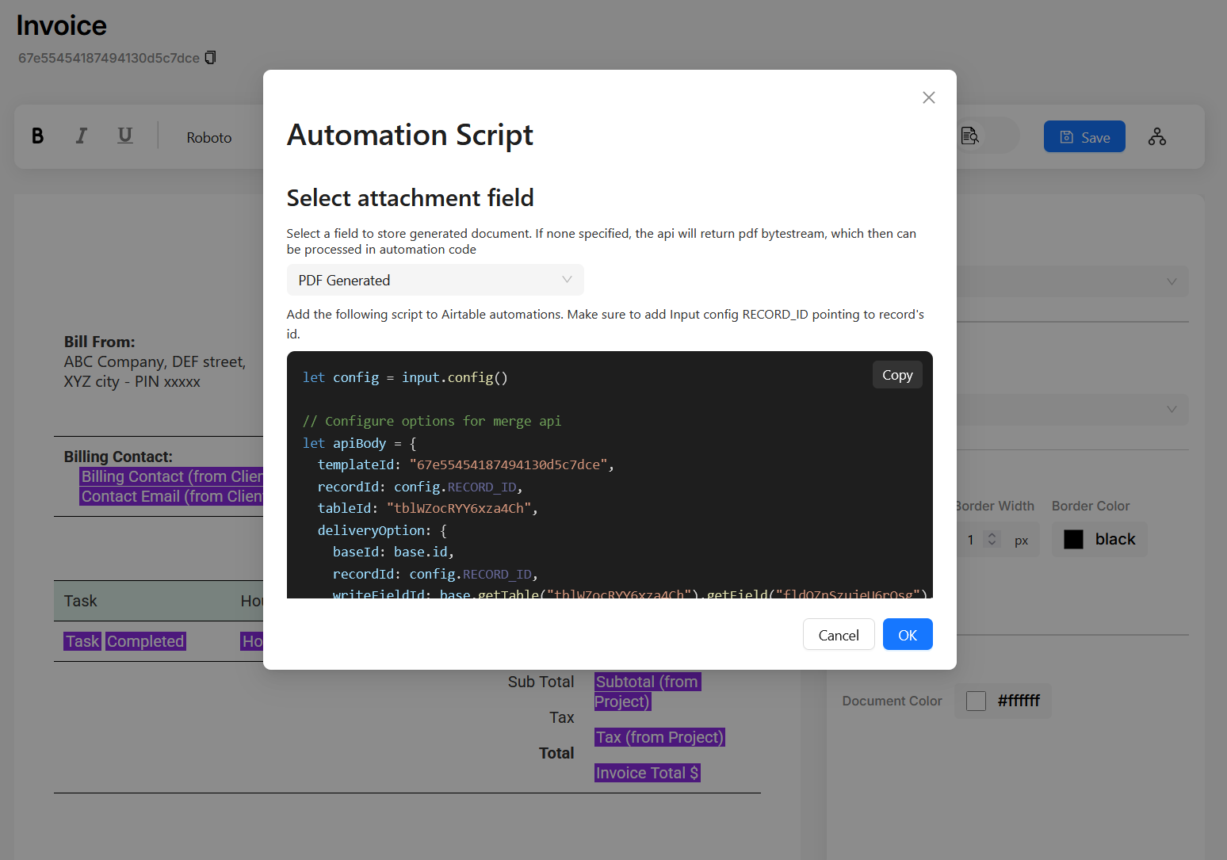Click the Billing Contact (from Client) field tag

point(171,476)
